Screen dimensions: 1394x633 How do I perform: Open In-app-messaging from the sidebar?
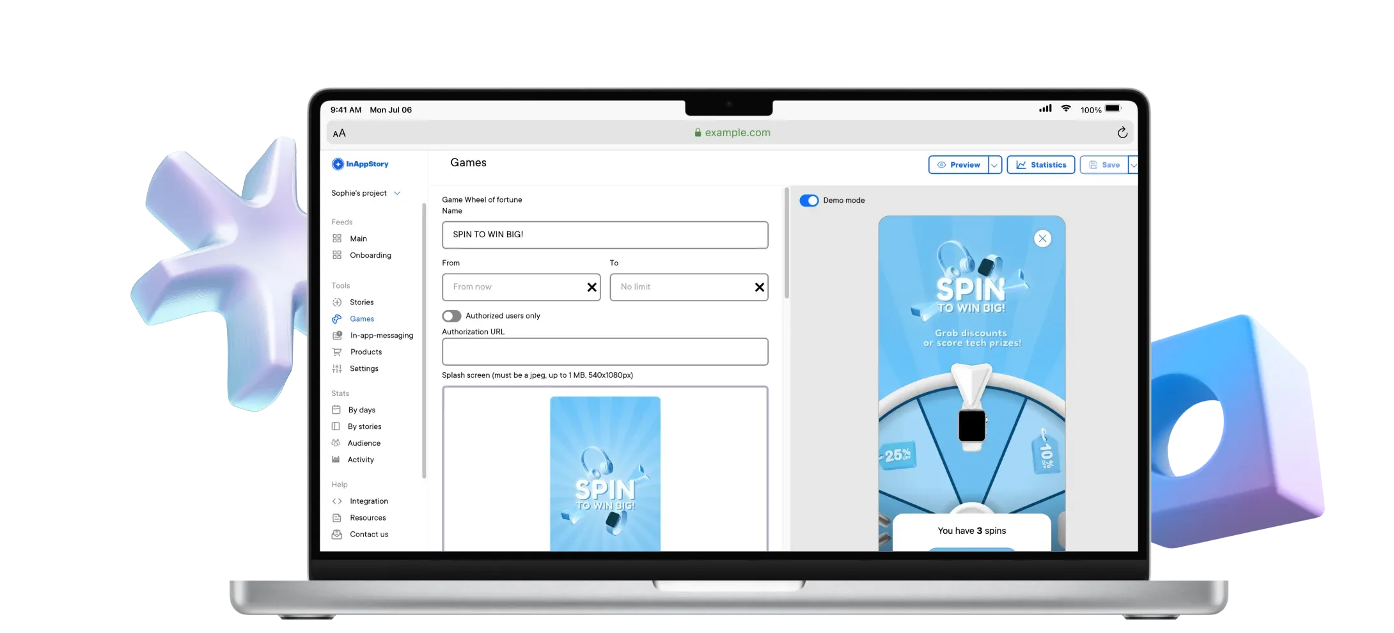[381, 336]
